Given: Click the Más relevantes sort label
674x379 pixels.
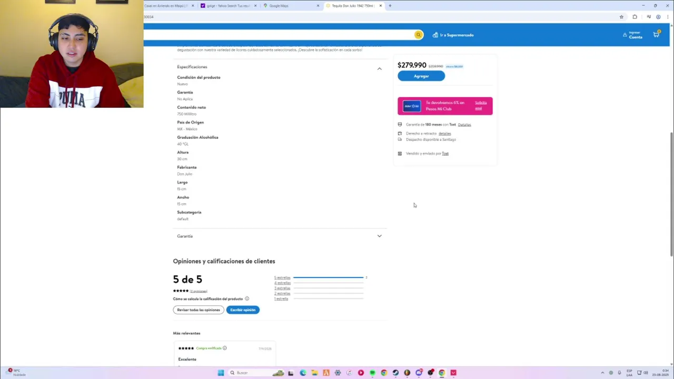Looking at the screenshot, I should (x=186, y=333).
